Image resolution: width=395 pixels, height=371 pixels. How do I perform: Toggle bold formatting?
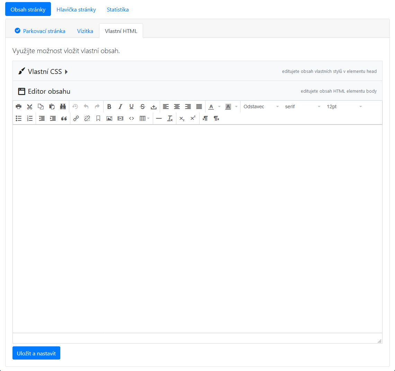point(109,107)
